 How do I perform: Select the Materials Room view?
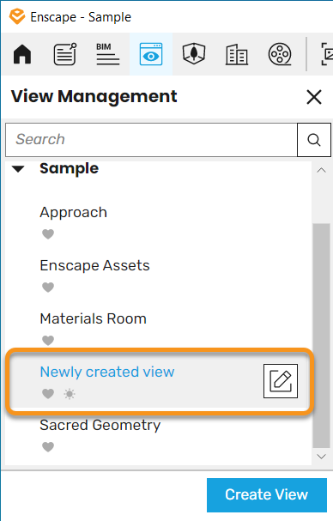(x=93, y=318)
